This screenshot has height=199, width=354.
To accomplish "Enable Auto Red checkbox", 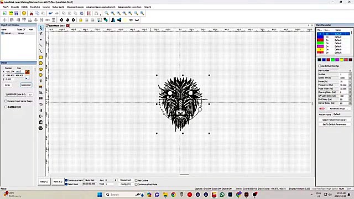I will point(84,180).
